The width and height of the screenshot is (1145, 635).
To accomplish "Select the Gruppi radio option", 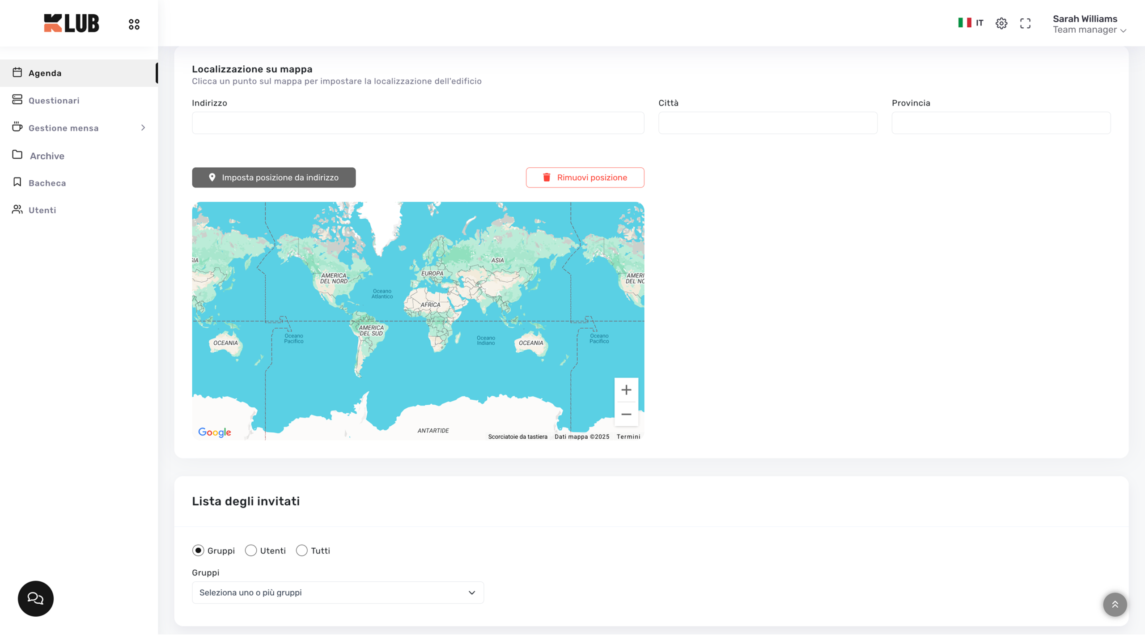I will pyautogui.click(x=198, y=550).
